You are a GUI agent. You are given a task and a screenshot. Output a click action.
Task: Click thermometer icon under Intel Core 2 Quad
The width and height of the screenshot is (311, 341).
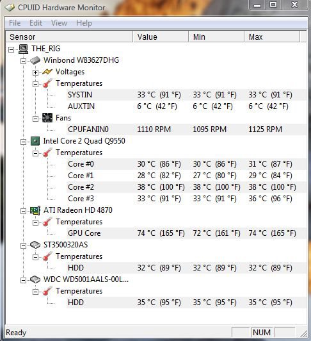pos(47,153)
